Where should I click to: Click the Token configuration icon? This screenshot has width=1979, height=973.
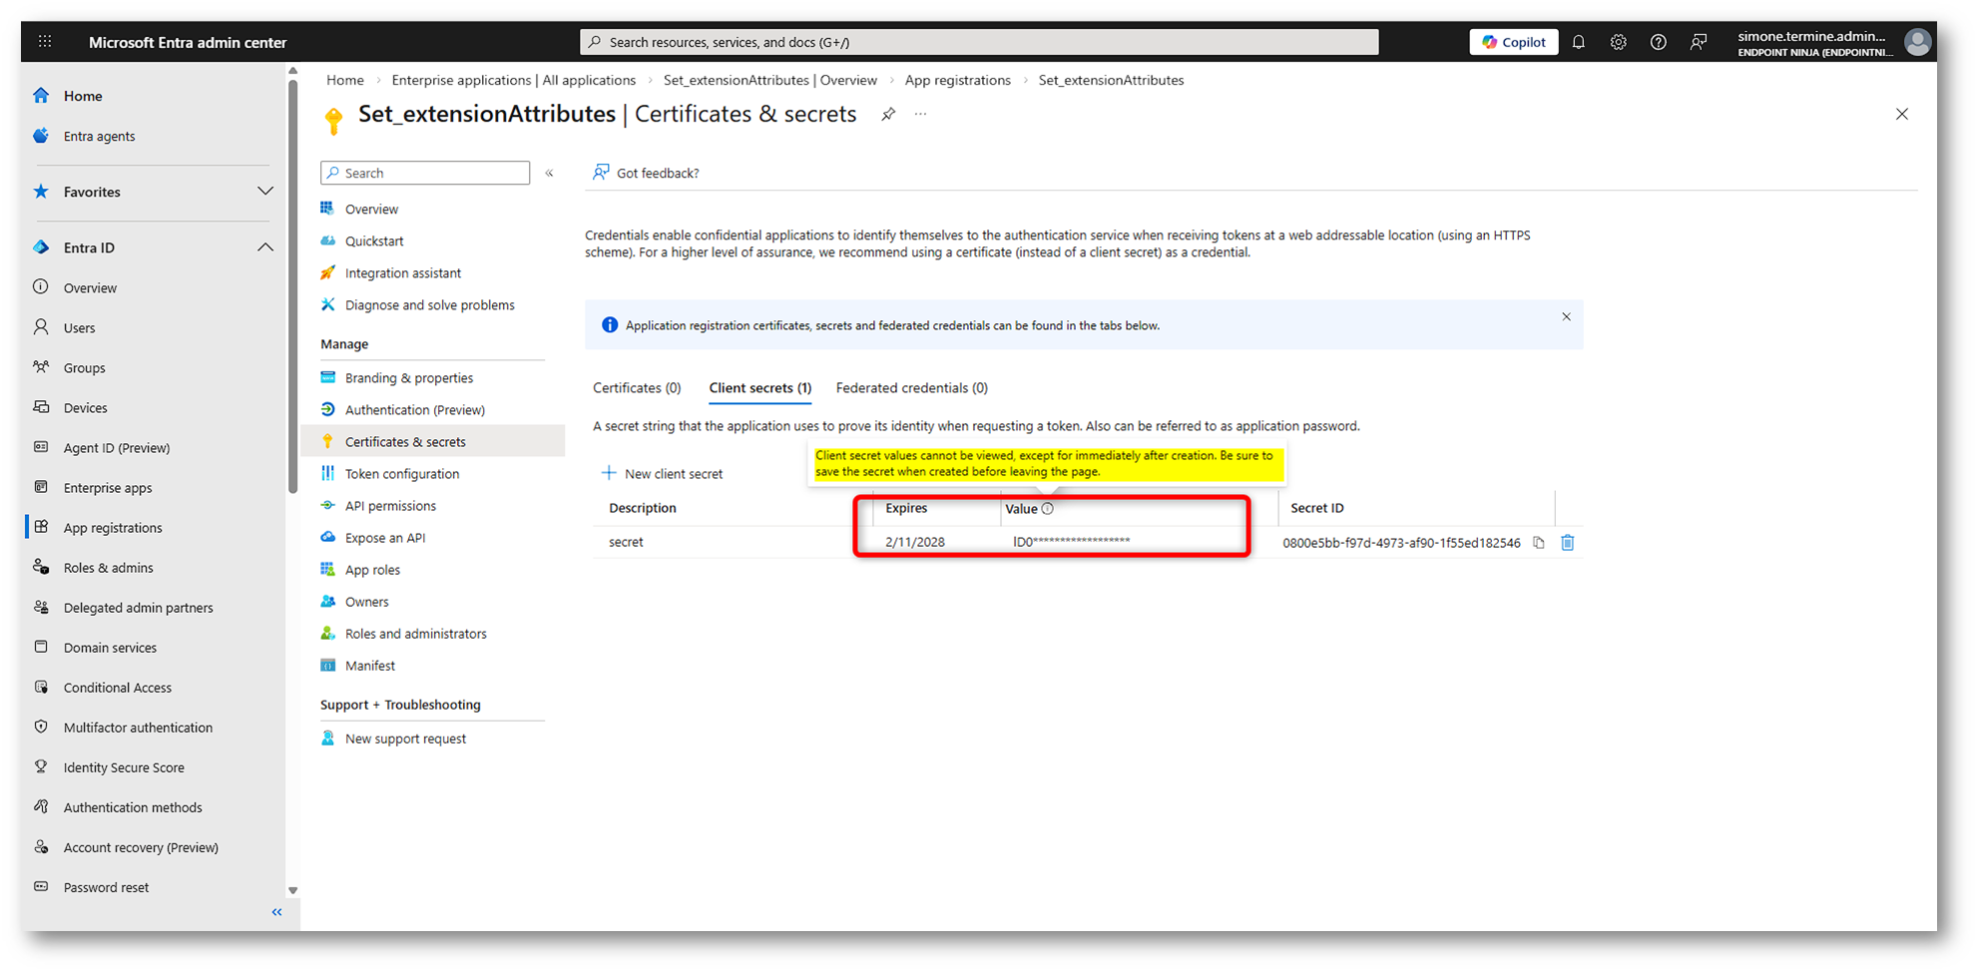click(x=327, y=473)
